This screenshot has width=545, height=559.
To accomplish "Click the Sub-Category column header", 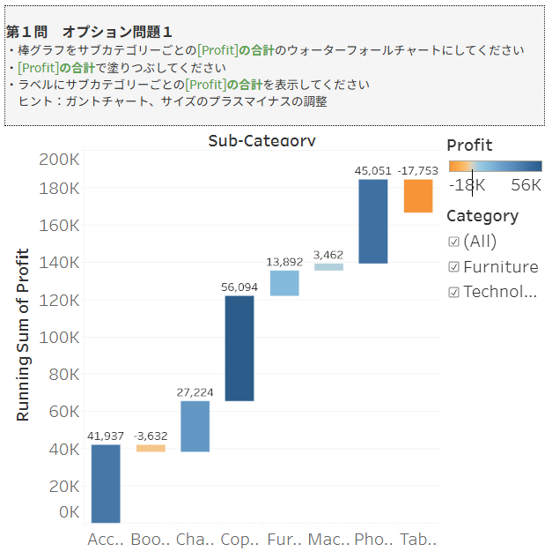I will pos(261,141).
